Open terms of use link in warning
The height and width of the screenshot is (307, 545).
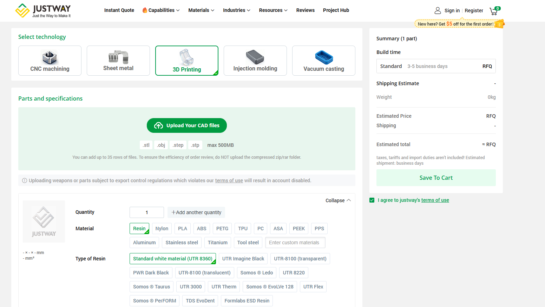coord(229,180)
